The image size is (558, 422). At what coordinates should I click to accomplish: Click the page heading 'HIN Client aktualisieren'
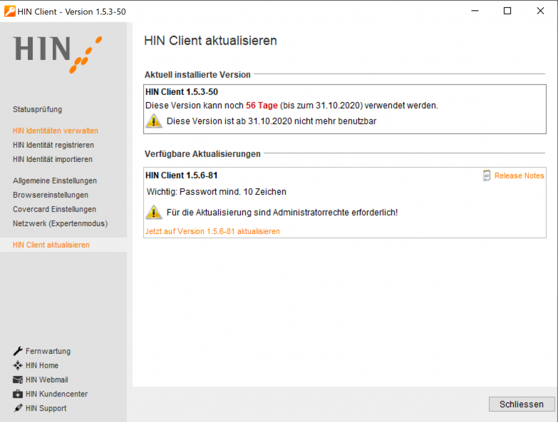click(210, 40)
